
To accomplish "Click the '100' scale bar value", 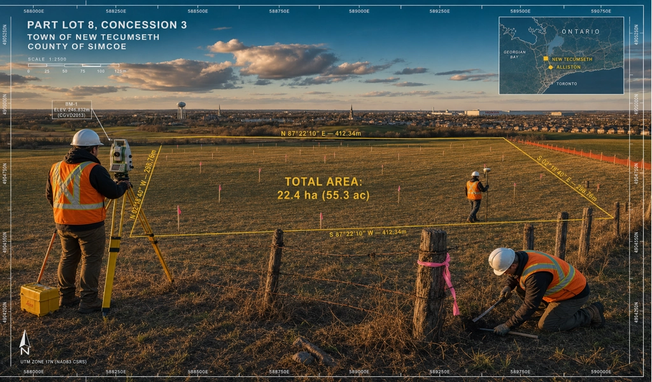I will click(101, 71).
